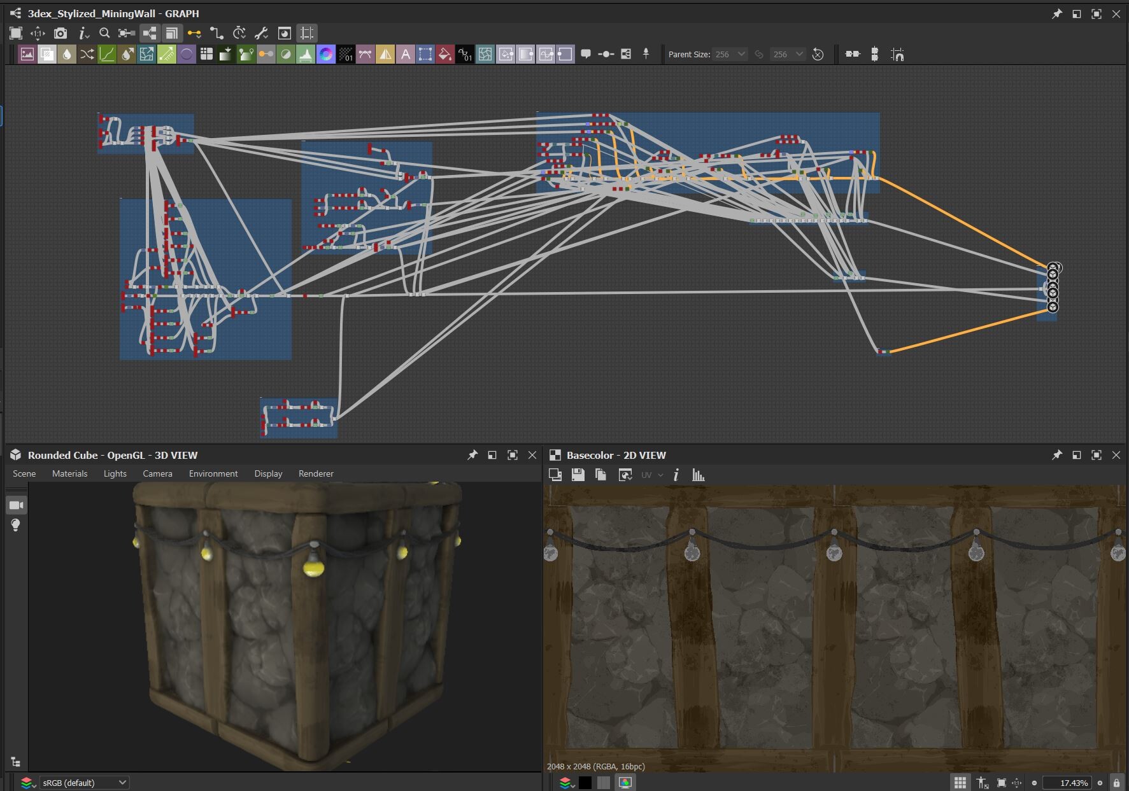Click the camera snapshot icon in the graph toolbar
Image resolution: width=1129 pixels, height=791 pixels.
pyautogui.click(x=60, y=33)
